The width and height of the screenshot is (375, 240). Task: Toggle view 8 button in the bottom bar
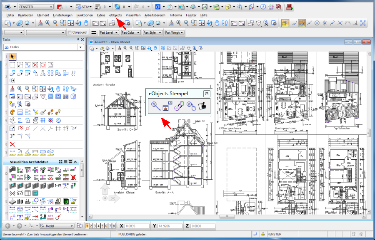pos(114,226)
